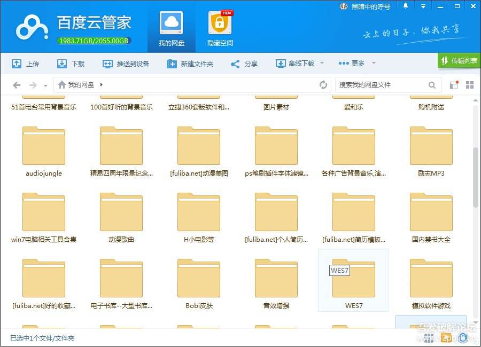Viewport: 481px width, 347px height.
Task: Select the [fuliba.net]动漫美图 folder
Action: tap(199, 152)
